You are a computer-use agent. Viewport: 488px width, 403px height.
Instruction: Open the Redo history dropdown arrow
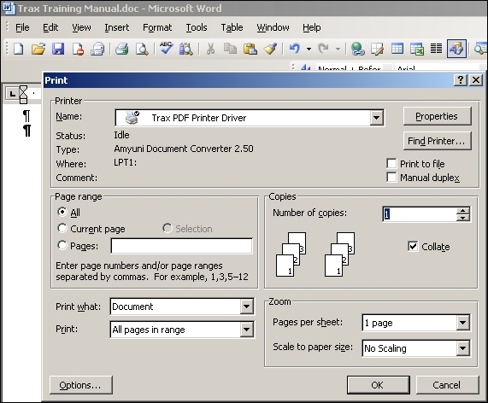[338, 49]
